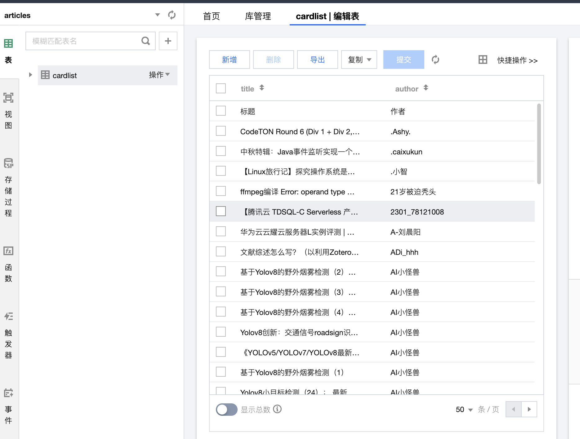
Task: Click the .Ashy. author cell
Action: point(400,132)
